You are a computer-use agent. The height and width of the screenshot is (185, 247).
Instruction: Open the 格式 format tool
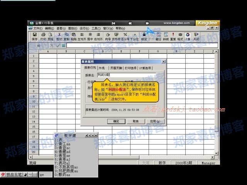[180, 37]
